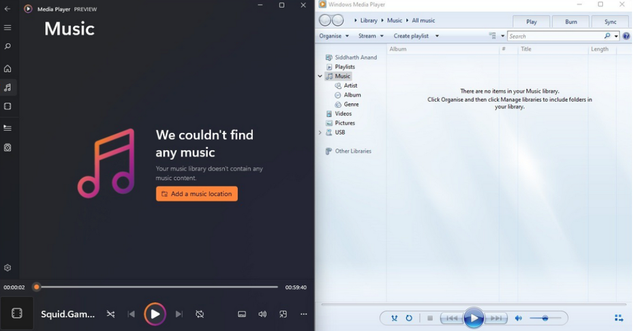Select Other Libraries in tree
The width and height of the screenshot is (635, 331).
coord(348,151)
